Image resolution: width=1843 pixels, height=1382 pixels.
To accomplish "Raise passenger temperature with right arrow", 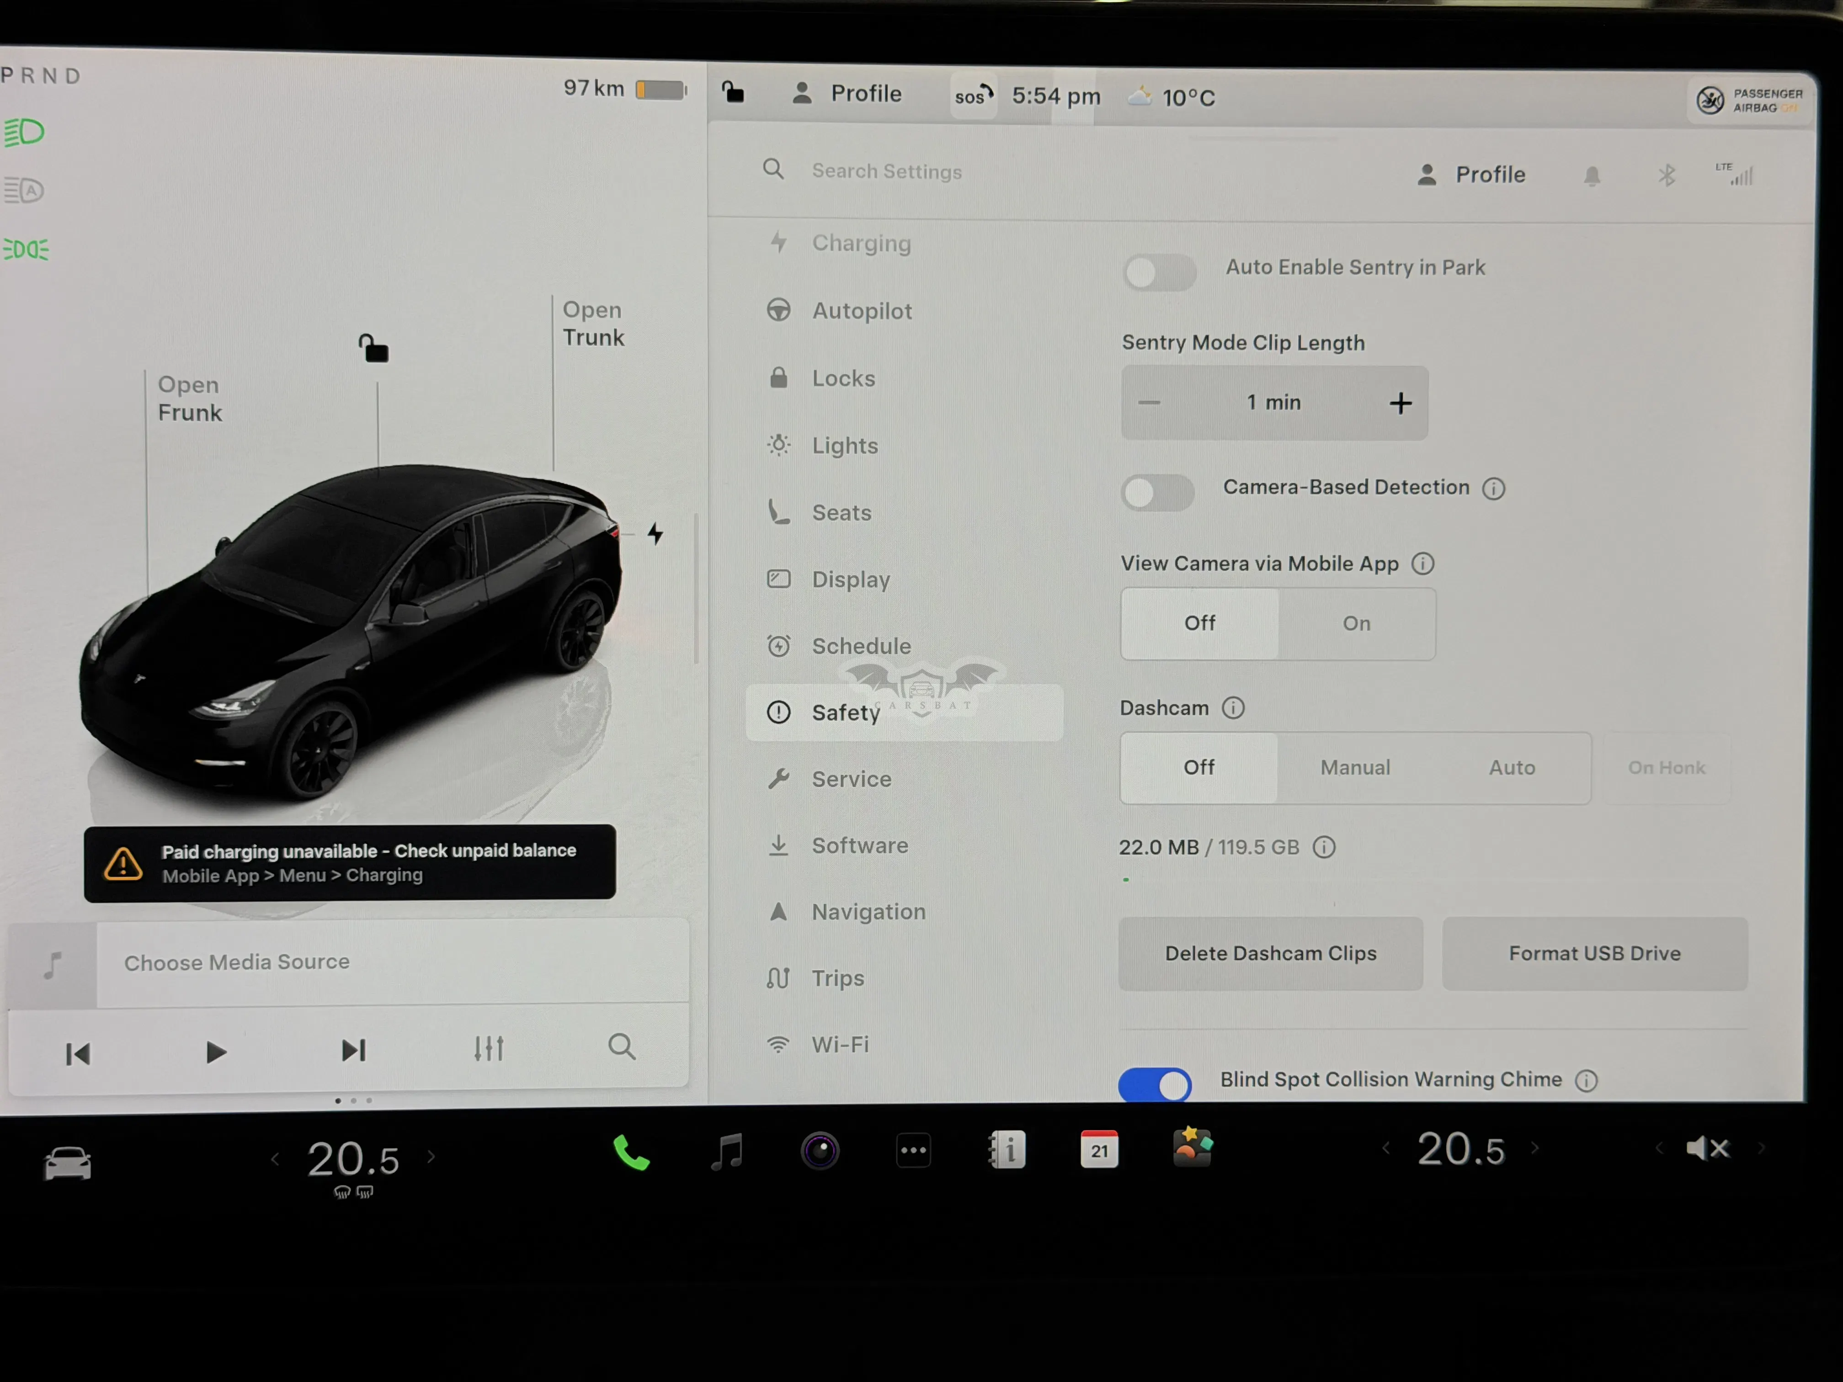I will coord(1535,1149).
